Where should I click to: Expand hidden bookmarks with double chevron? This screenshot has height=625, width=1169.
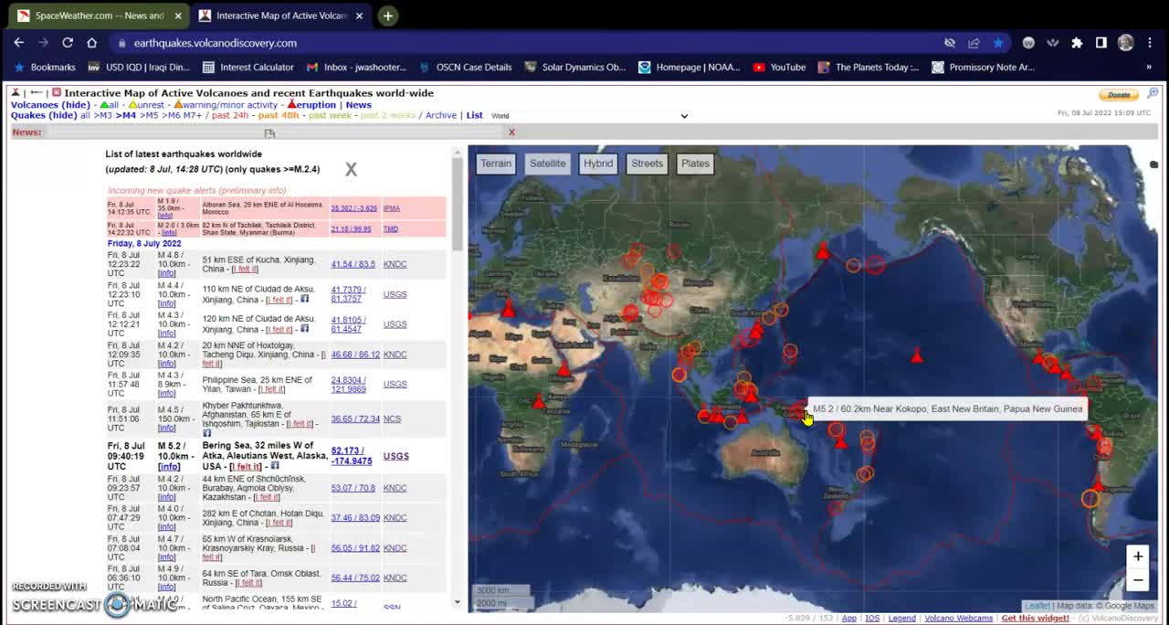coord(1149,67)
